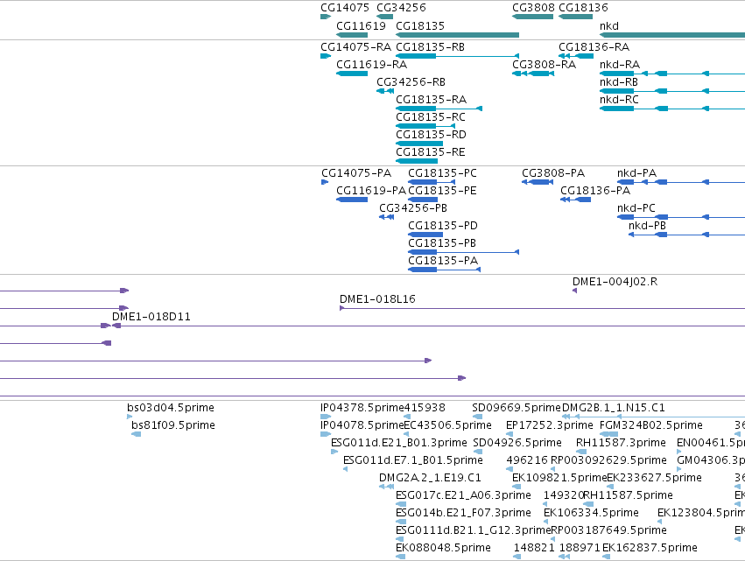Screen dimensions: 745x561
Task: Click feature DMG2B.1_1.N15.C1 label
Action: (x=614, y=408)
